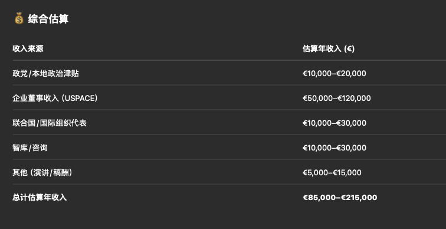Select the 政党/本地政治津贴 row label
Viewport: 446px width, 229px height.
[x=46, y=73]
